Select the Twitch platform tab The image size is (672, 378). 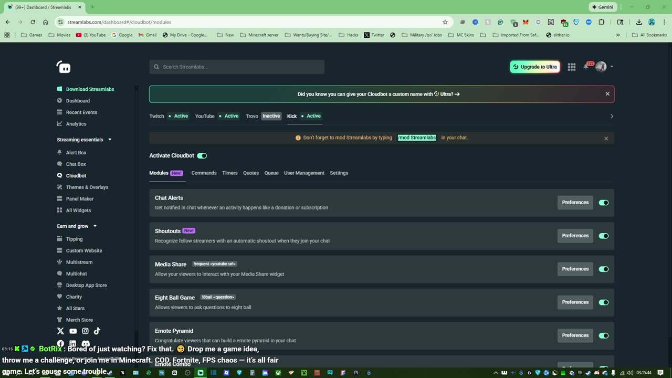click(x=169, y=116)
